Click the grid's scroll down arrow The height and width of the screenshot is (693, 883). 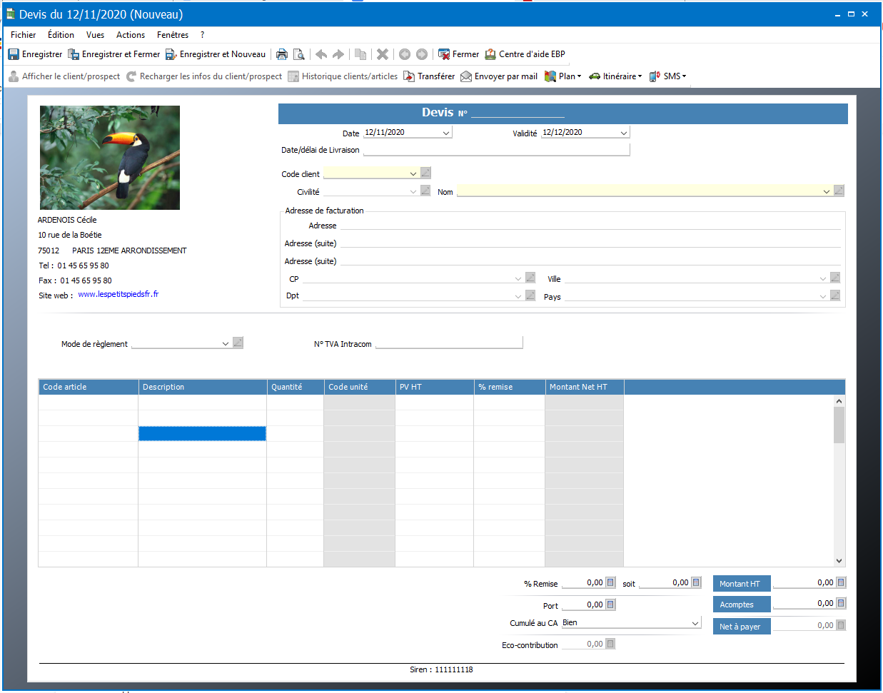839,561
